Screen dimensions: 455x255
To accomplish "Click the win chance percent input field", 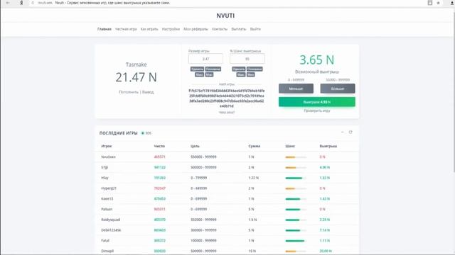I will pyautogui.click(x=247, y=59).
